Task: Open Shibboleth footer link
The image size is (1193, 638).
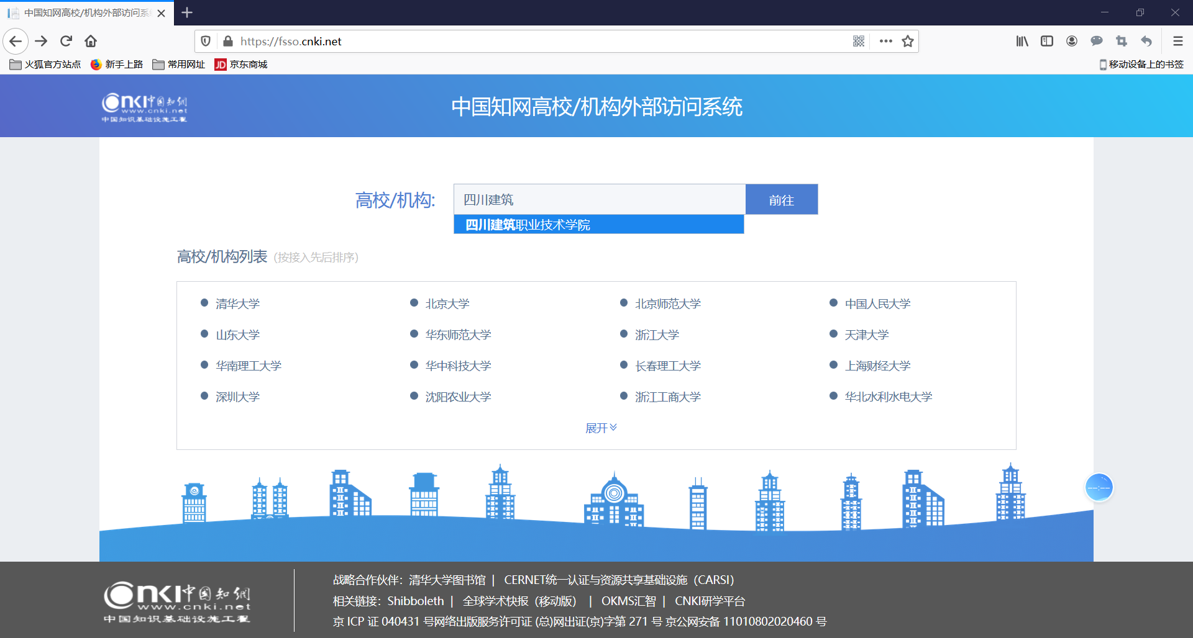Action: (x=416, y=601)
